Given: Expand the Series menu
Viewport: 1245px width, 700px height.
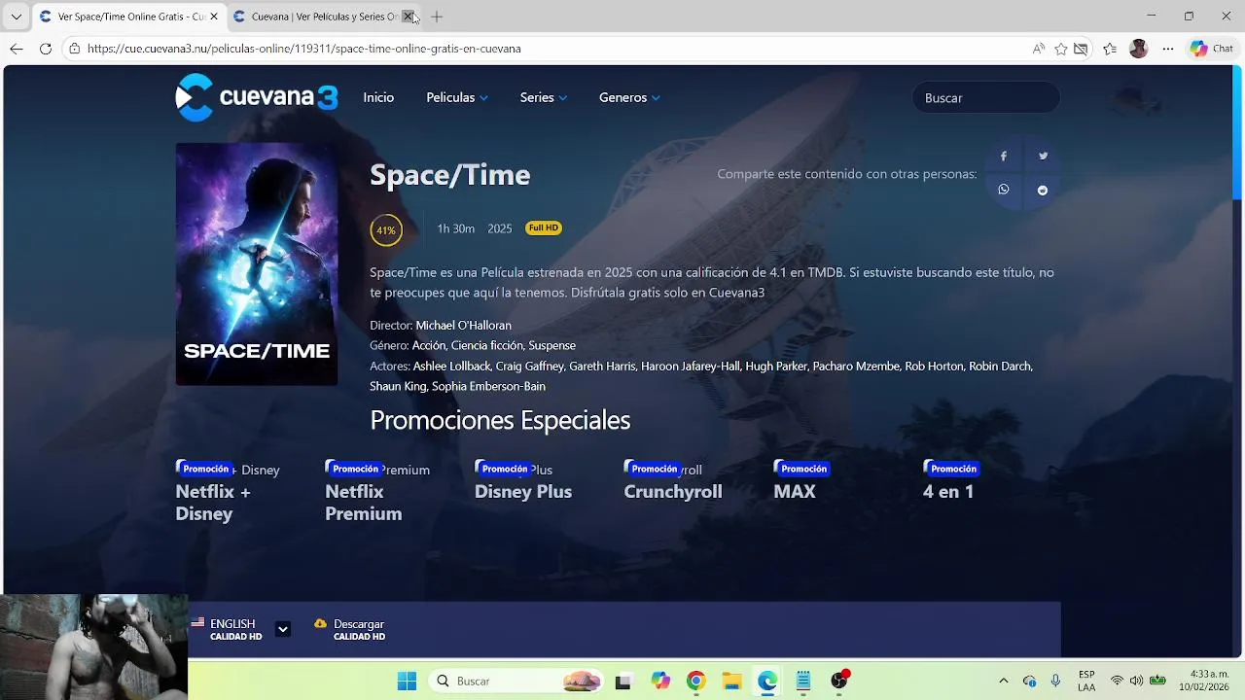Looking at the screenshot, I should pos(544,97).
